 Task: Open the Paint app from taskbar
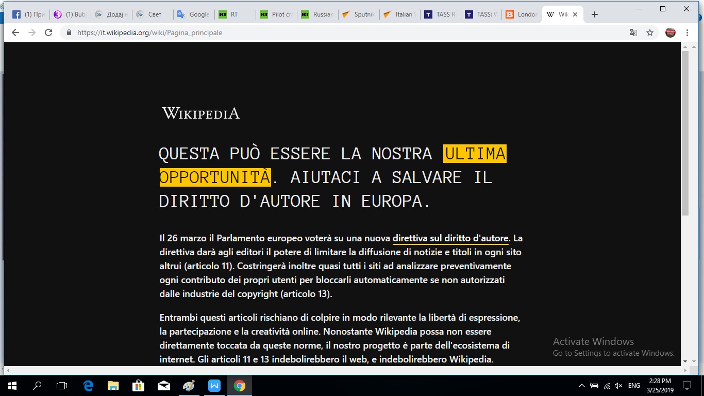189,385
